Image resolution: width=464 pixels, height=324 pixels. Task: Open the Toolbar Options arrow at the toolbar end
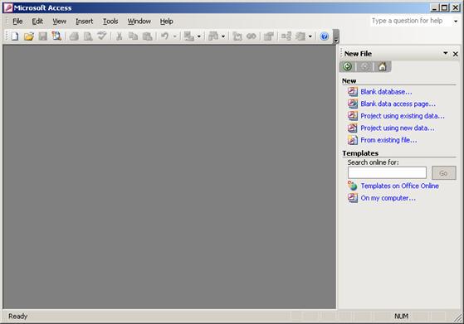(336, 36)
